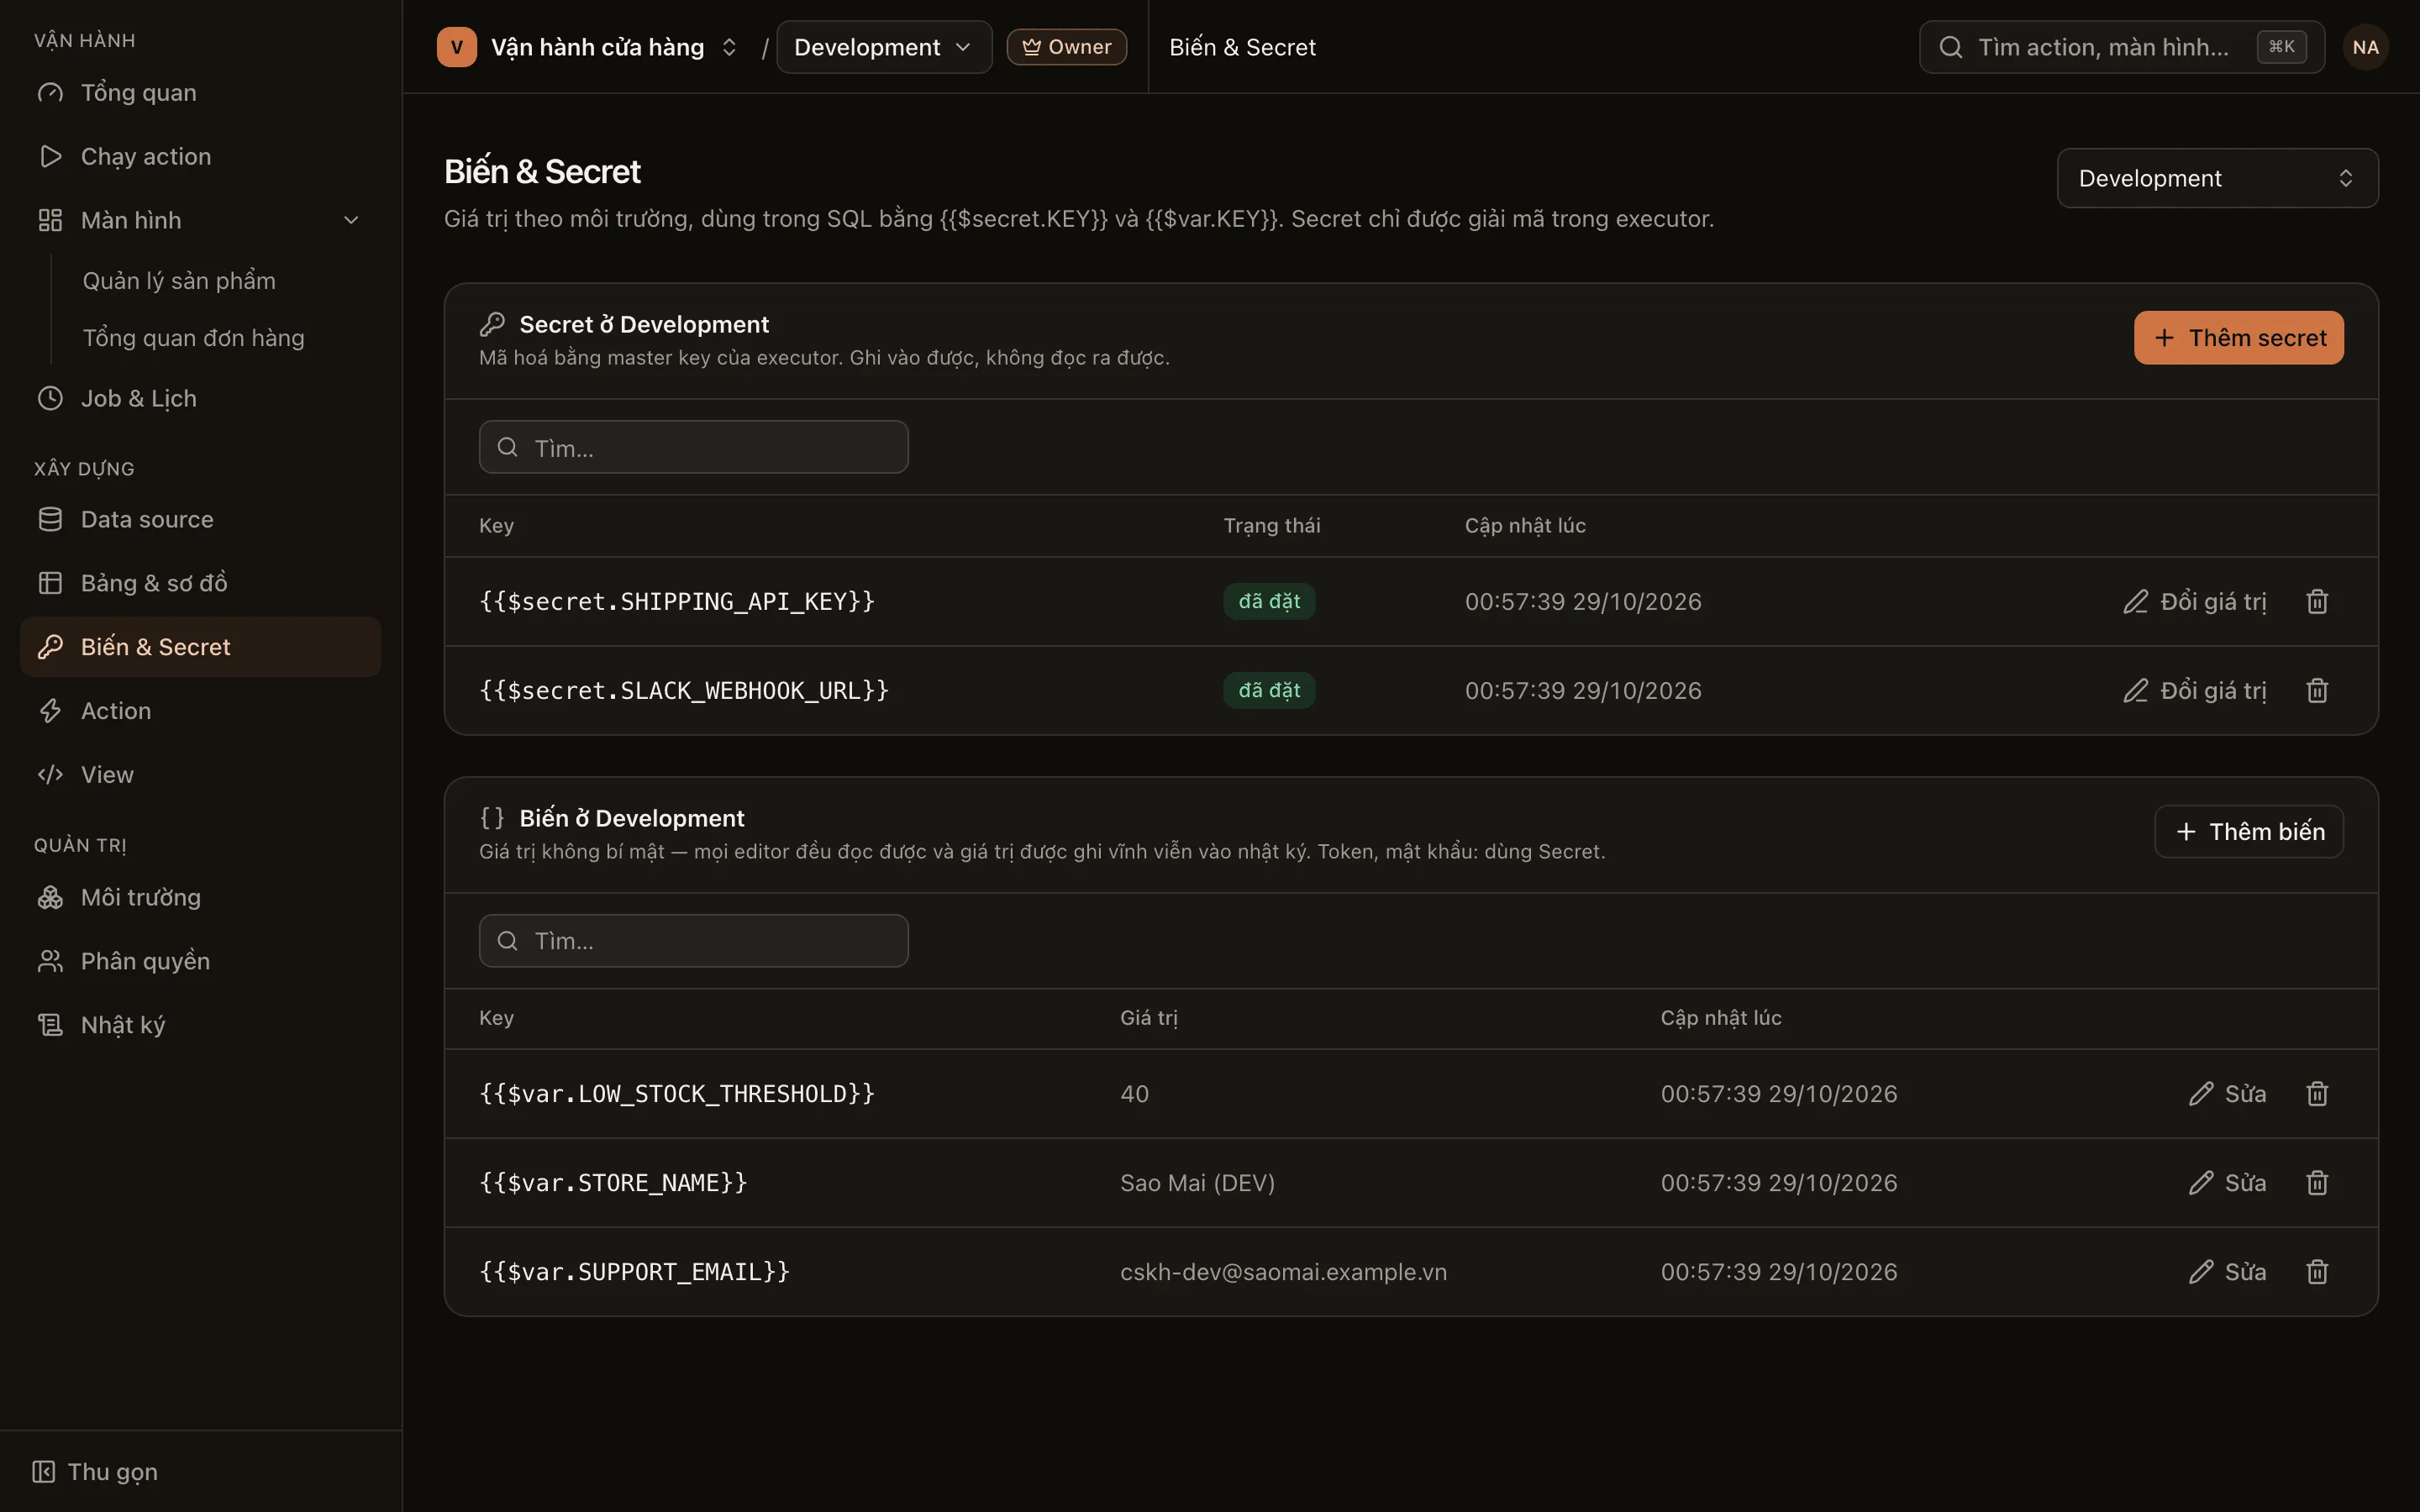Go to Chạy action page
Image resolution: width=2420 pixels, height=1512 pixels.
[x=200, y=156]
